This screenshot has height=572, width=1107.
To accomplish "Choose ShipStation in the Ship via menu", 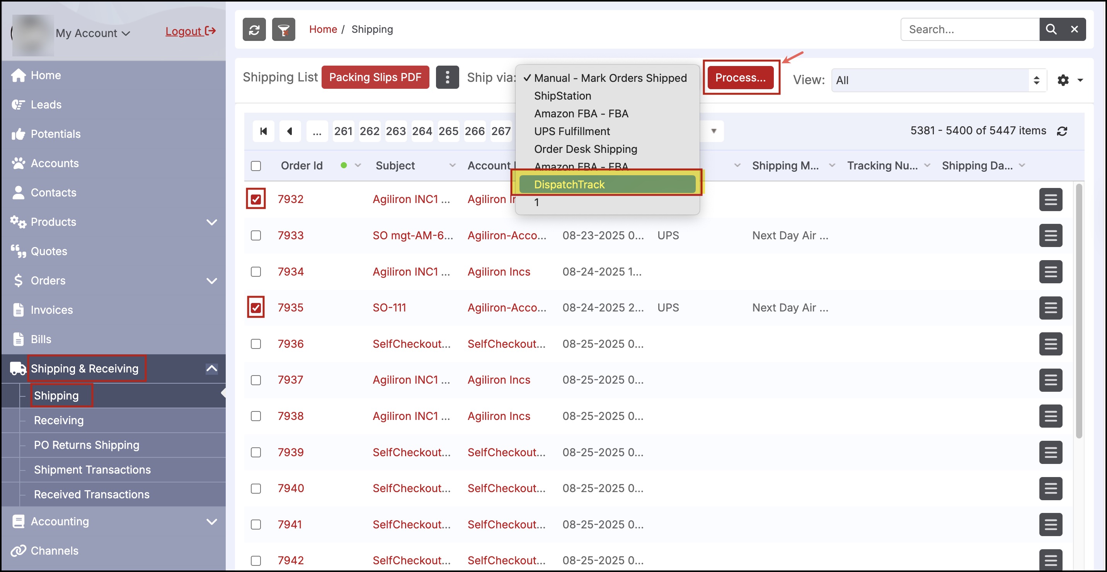I will (x=562, y=96).
